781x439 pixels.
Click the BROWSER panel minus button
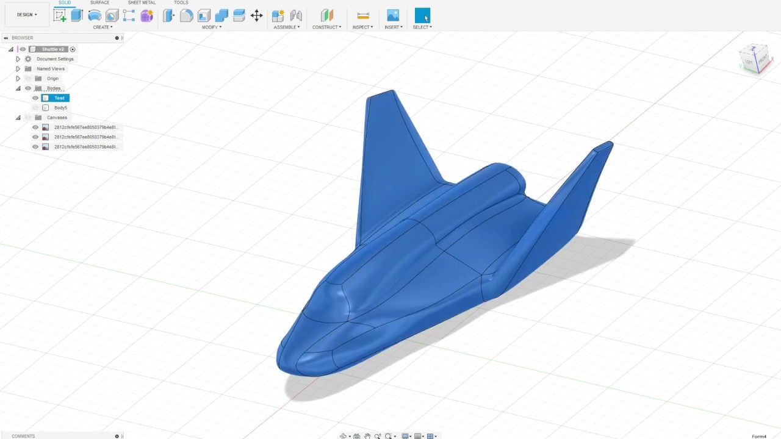click(117, 38)
